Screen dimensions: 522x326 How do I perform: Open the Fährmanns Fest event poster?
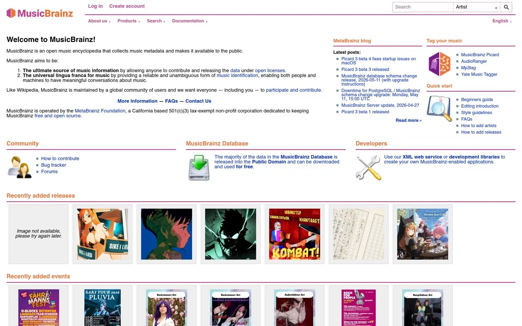click(39, 307)
